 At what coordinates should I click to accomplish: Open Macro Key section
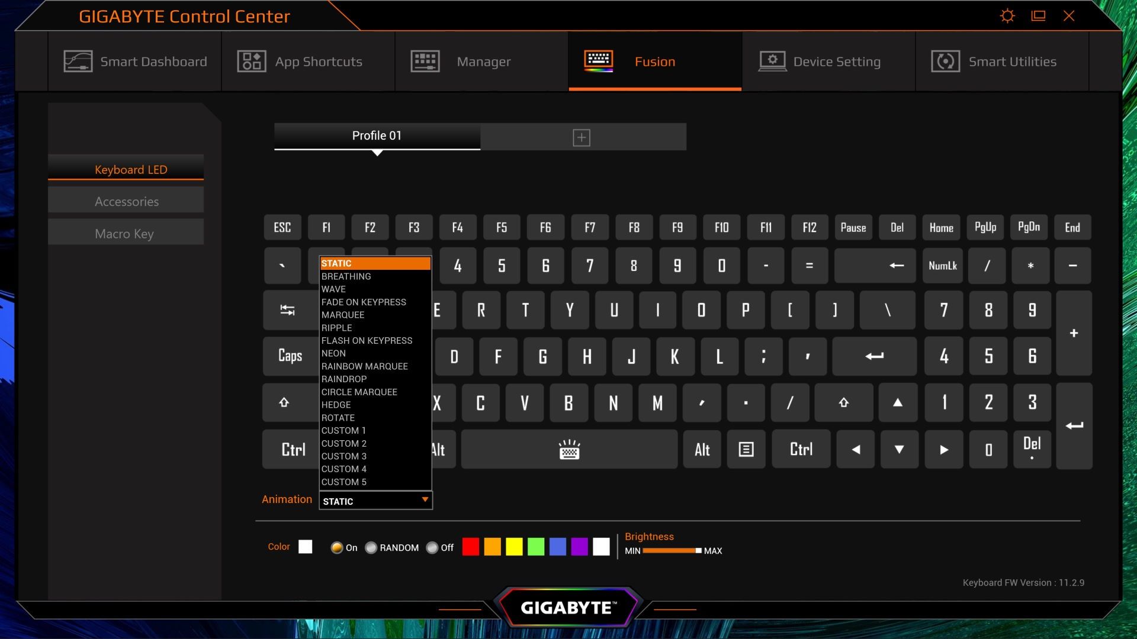[x=126, y=233]
